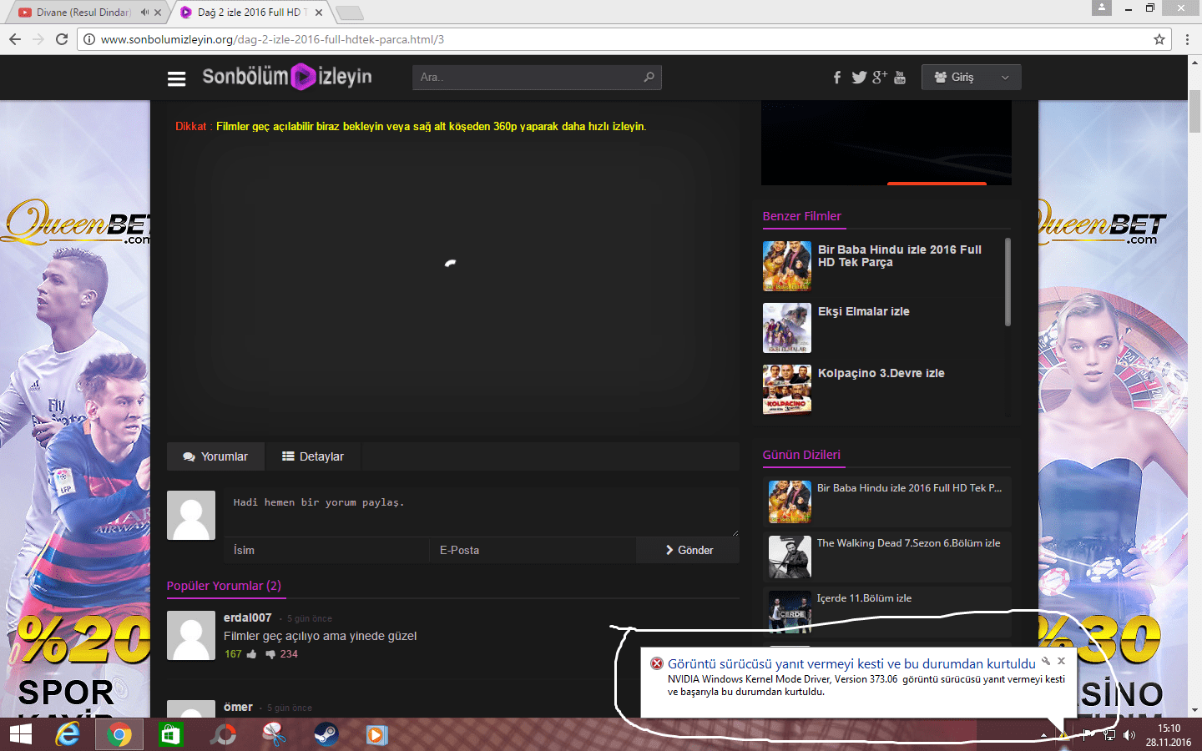Screen dimensions: 1202x751
Task: Launch Internet Explorer from the taskbar
Action: pyautogui.click(x=68, y=735)
